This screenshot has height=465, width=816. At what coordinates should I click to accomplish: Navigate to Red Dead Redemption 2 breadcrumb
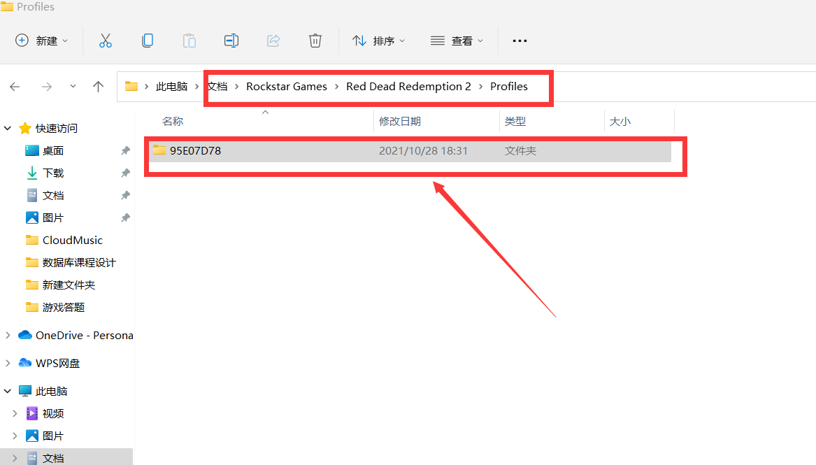tap(408, 86)
